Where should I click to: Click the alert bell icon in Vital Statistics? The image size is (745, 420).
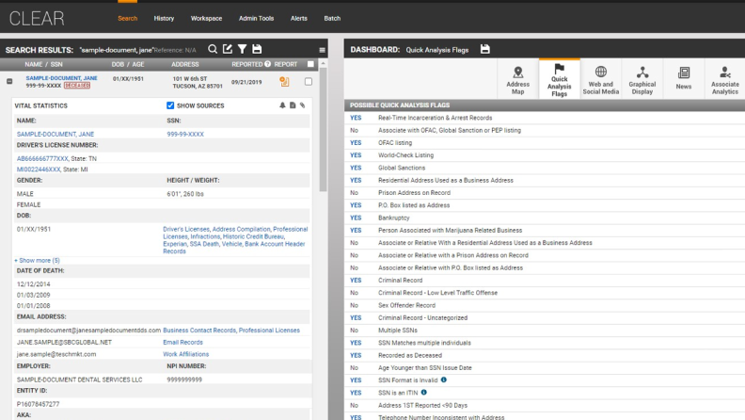(282, 105)
